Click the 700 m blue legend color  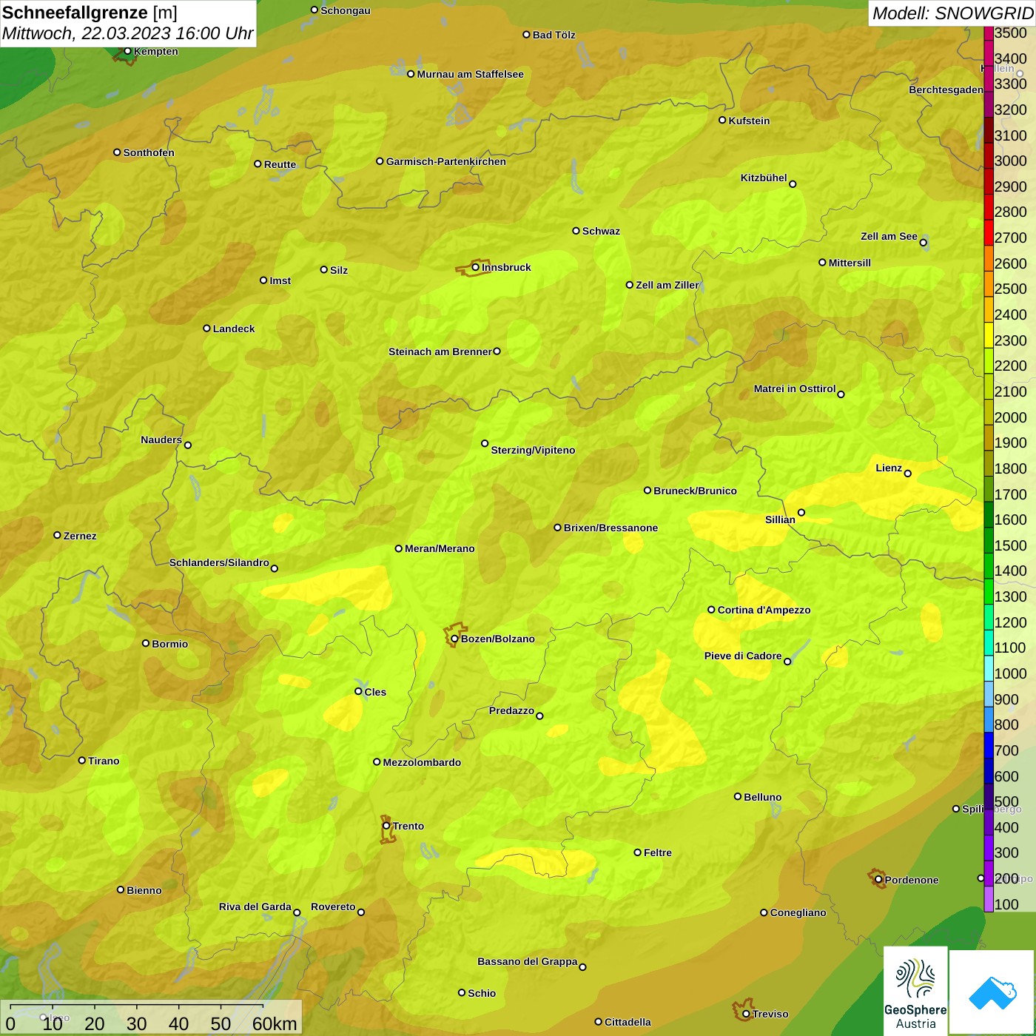pos(989,745)
